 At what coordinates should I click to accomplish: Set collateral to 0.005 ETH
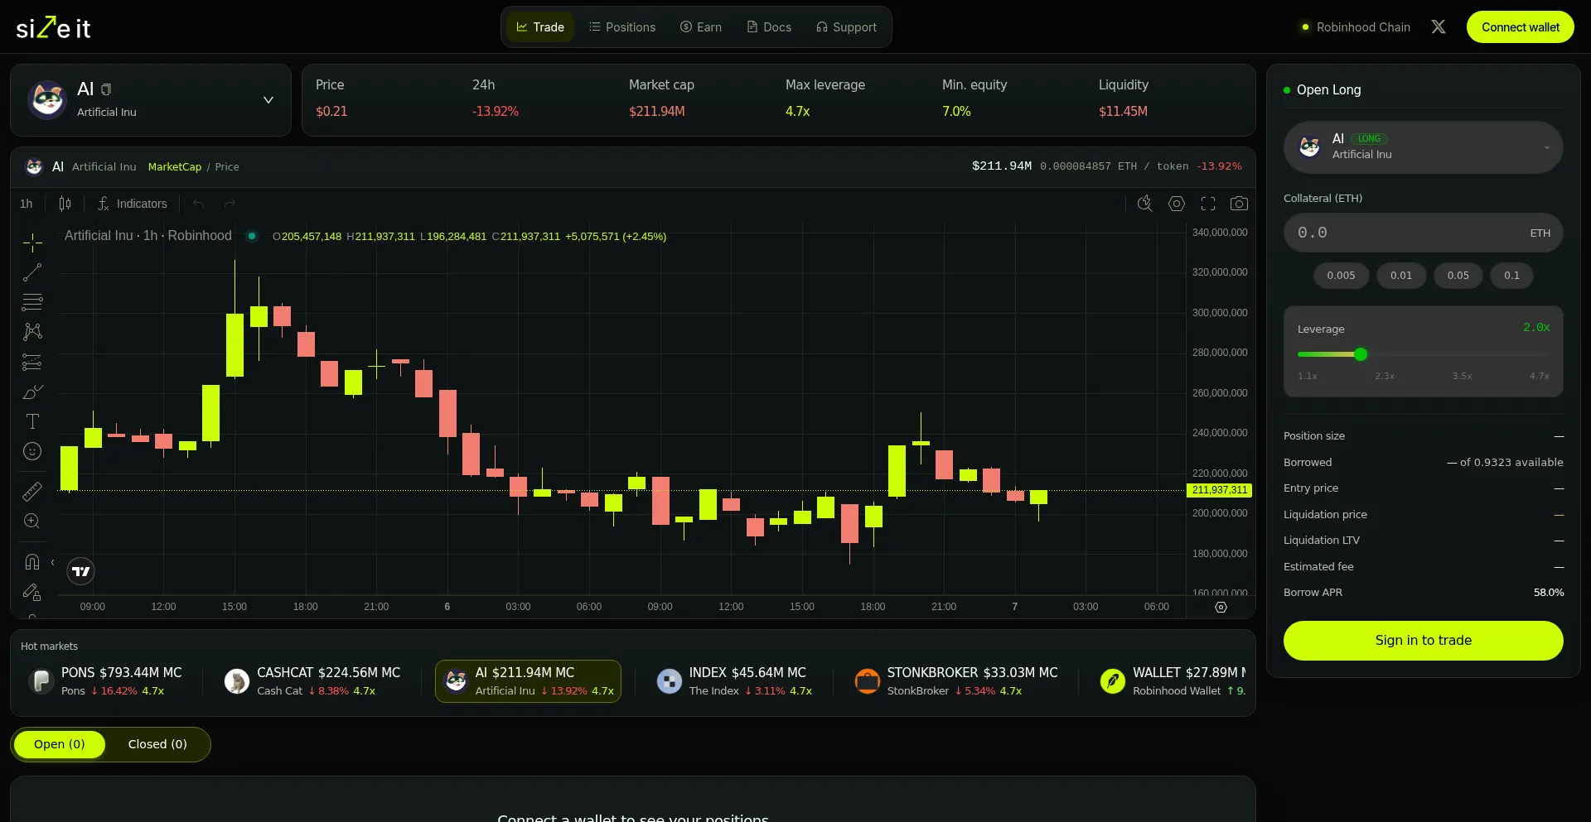tap(1341, 276)
